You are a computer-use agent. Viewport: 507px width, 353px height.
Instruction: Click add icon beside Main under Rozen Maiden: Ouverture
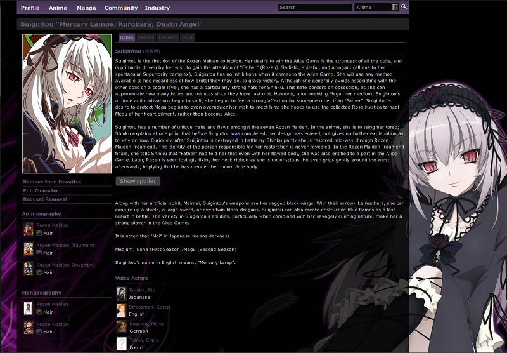pos(39,272)
